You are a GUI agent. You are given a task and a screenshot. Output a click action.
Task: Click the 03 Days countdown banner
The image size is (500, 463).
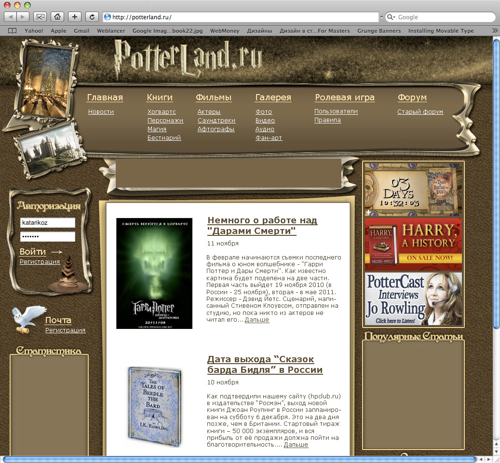click(413, 190)
